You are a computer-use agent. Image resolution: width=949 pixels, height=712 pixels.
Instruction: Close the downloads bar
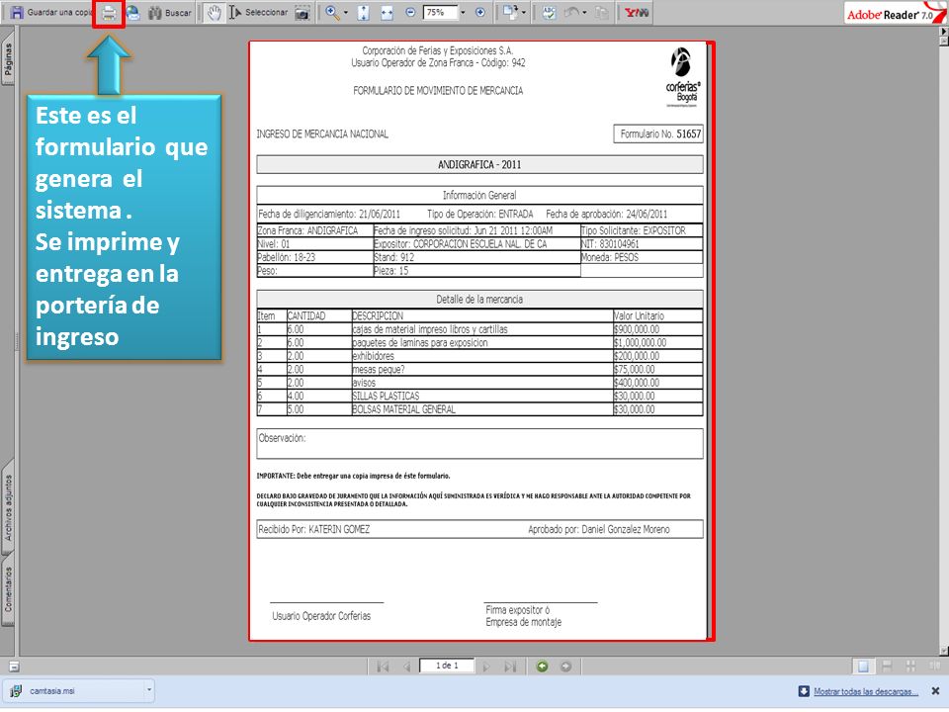[x=935, y=691]
